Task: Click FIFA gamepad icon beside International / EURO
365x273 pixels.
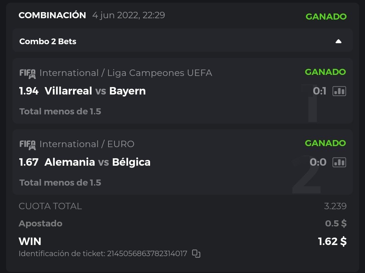Action: (27, 144)
